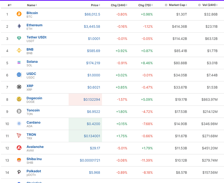
Task: Click Avalanche 24H change -5.01%
Action: (x=122, y=148)
